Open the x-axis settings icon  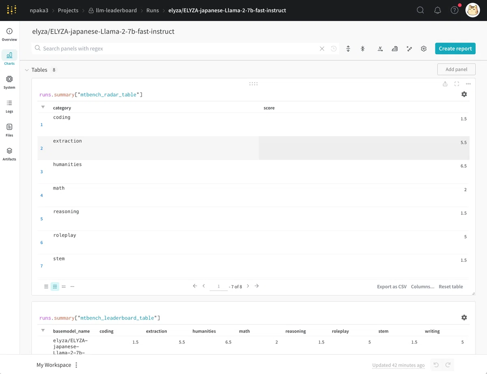pos(380,49)
